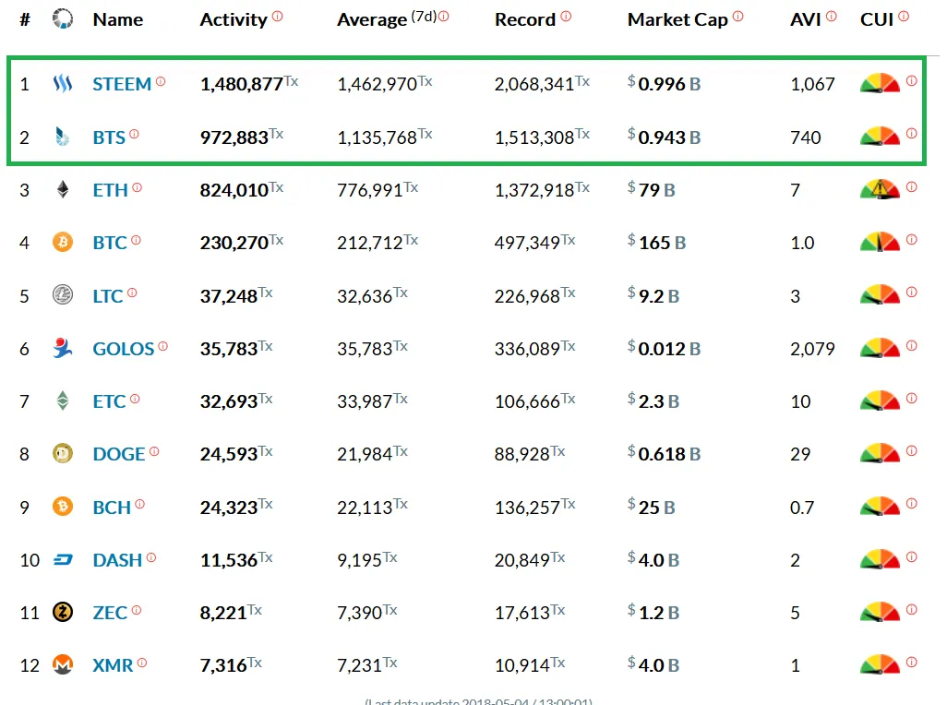
Task: Open the BTS coin link
Action: [x=109, y=137]
